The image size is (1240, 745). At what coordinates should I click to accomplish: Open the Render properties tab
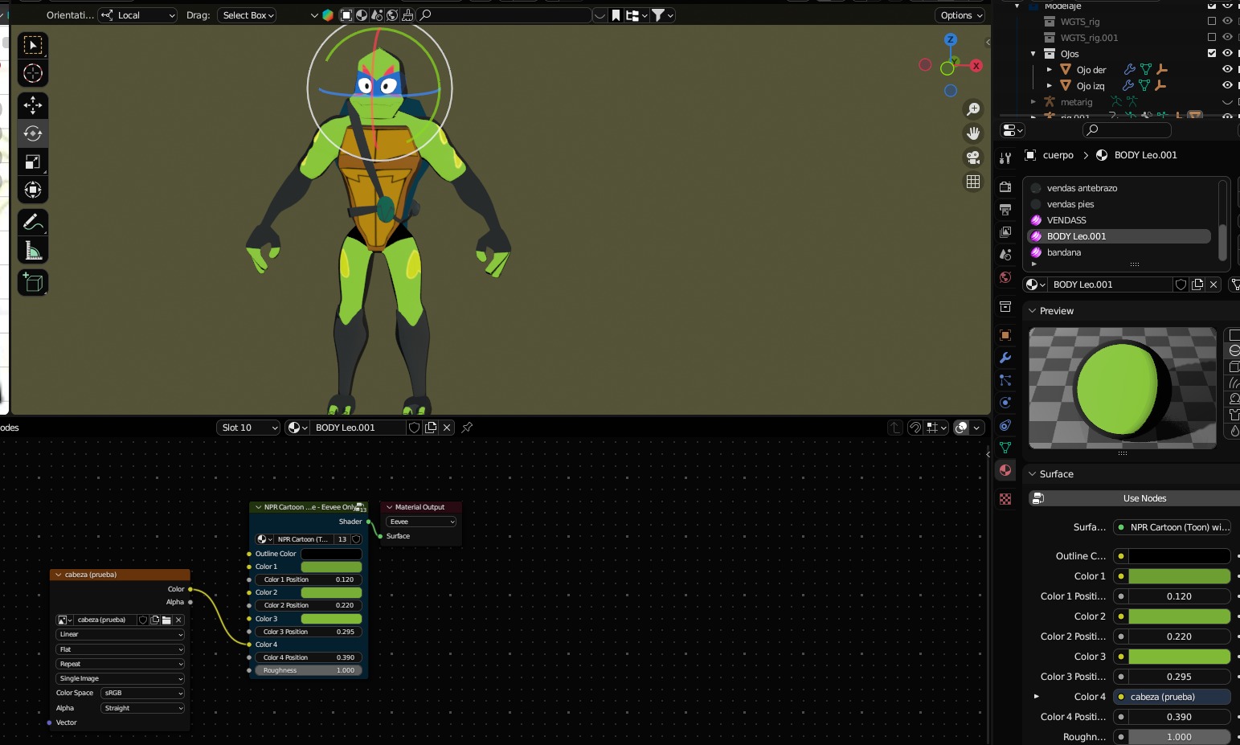[x=1005, y=187]
